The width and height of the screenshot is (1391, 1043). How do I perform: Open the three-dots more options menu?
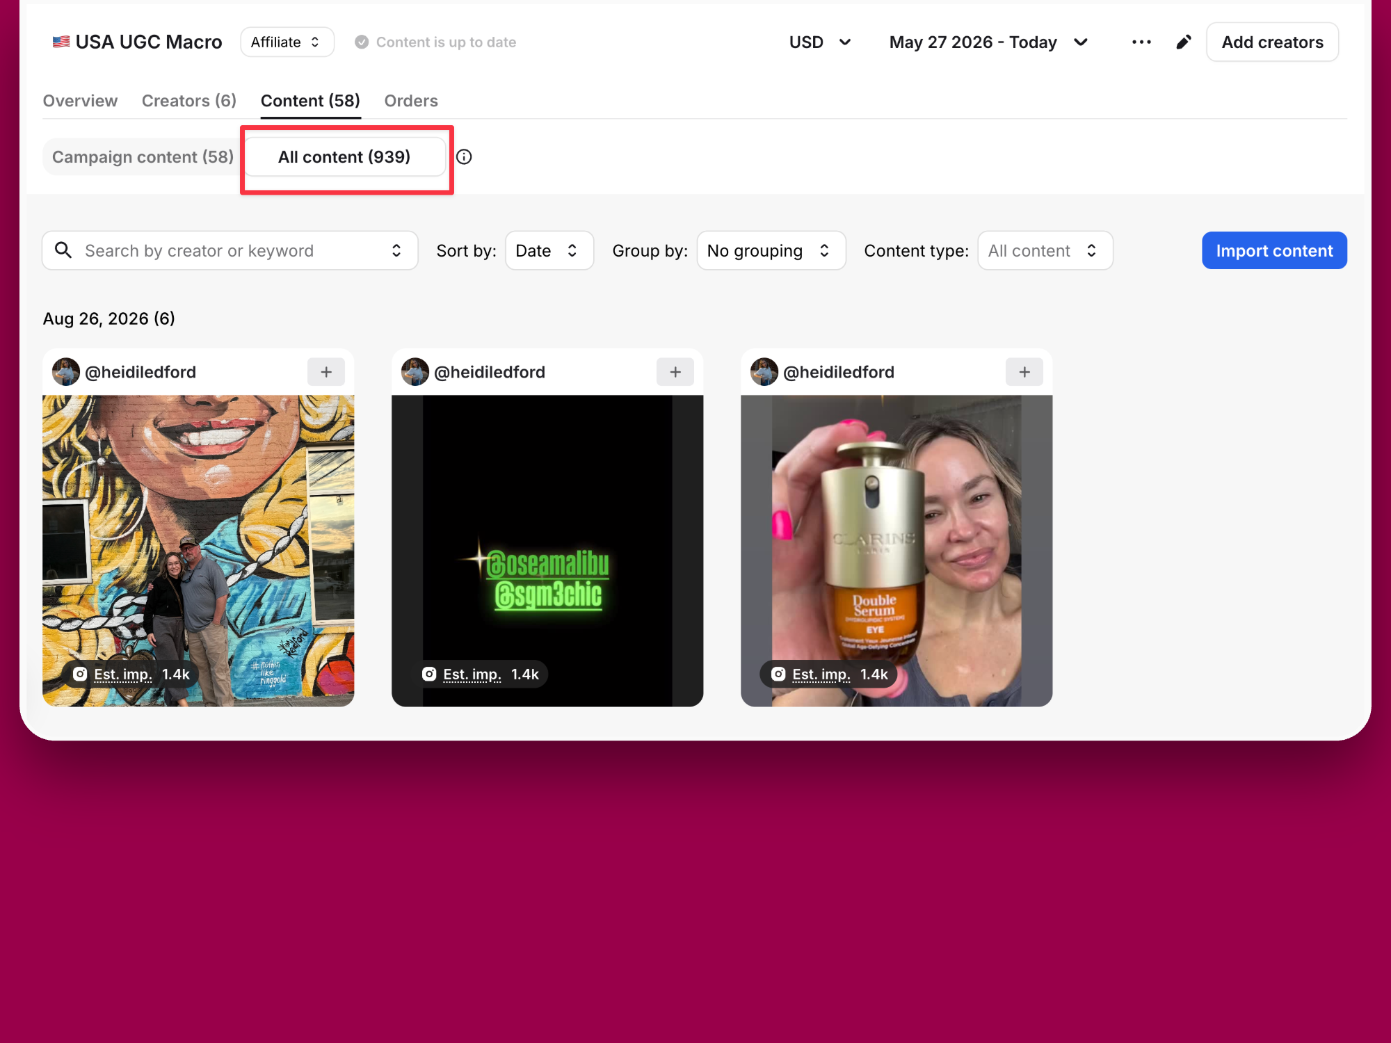[1141, 42]
